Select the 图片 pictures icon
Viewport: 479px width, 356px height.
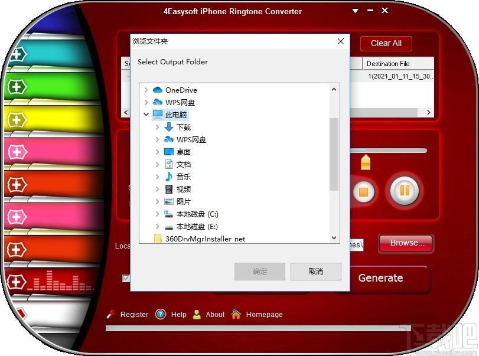(x=169, y=201)
